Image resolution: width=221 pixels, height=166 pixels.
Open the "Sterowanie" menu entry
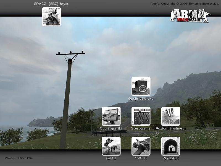tap(141, 128)
